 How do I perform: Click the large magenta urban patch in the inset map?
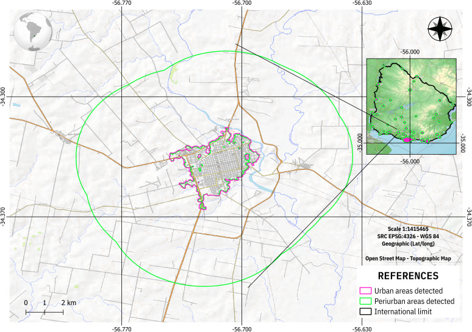pos(407,140)
